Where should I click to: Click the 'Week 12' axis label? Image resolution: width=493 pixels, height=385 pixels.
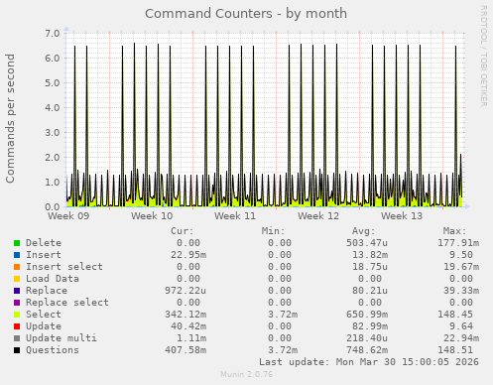[x=318, y=216]
